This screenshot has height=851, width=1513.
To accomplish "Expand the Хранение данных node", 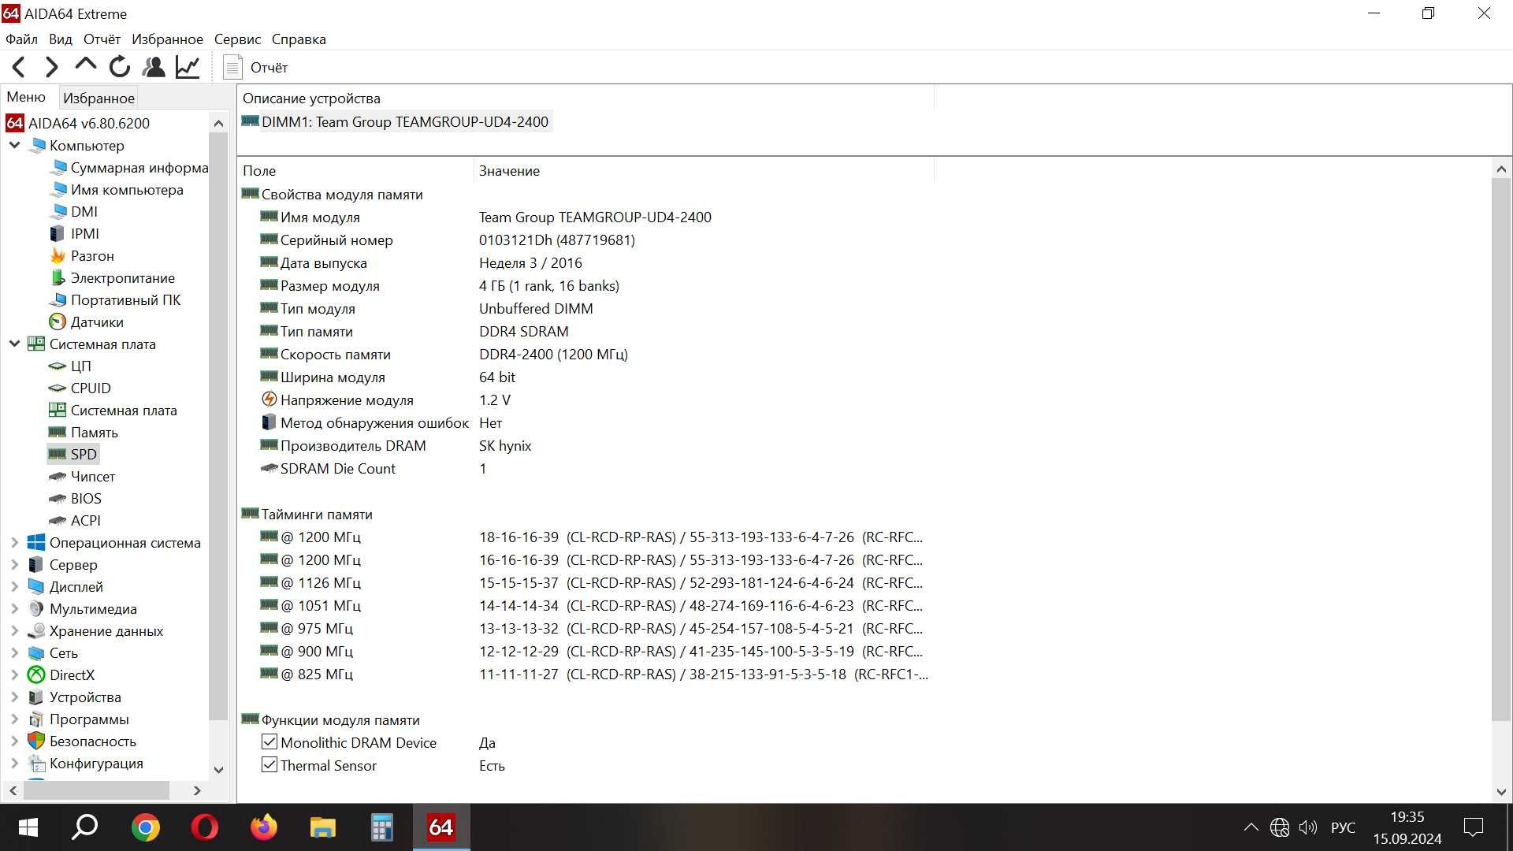I will (x=14, y=631).
